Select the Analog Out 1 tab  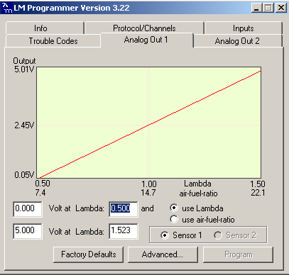[x=147, y=40]
